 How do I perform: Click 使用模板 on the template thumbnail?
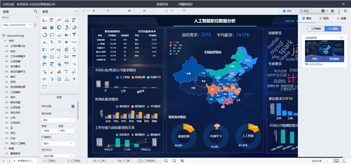pyautogui.click(x=334, y=59)
